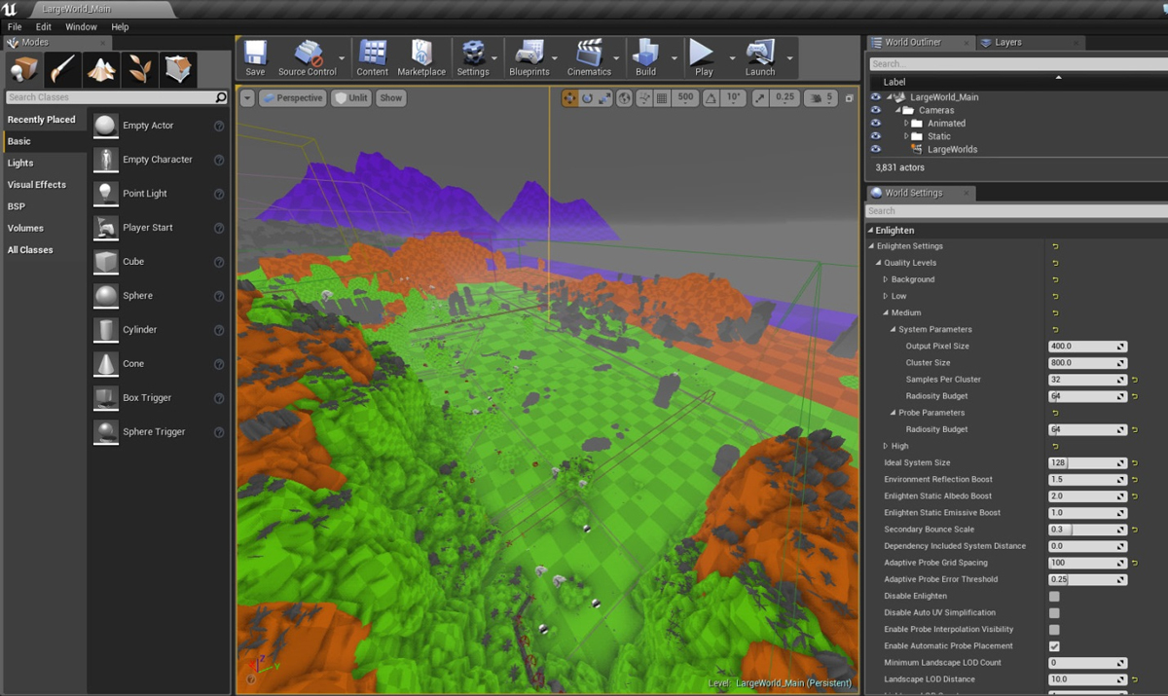Switch to Geometry Editing mode icon

[x=179, y=69]
